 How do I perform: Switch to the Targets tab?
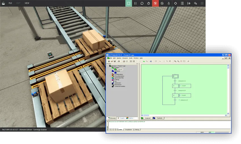(121, 118)
